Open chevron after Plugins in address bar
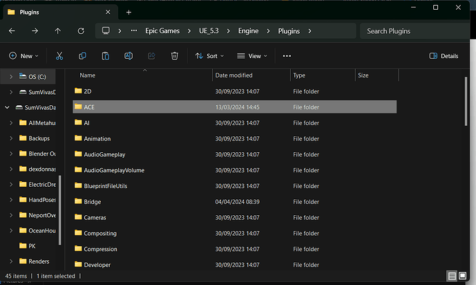This screenshot has width=476, height=285. [310, 31]
